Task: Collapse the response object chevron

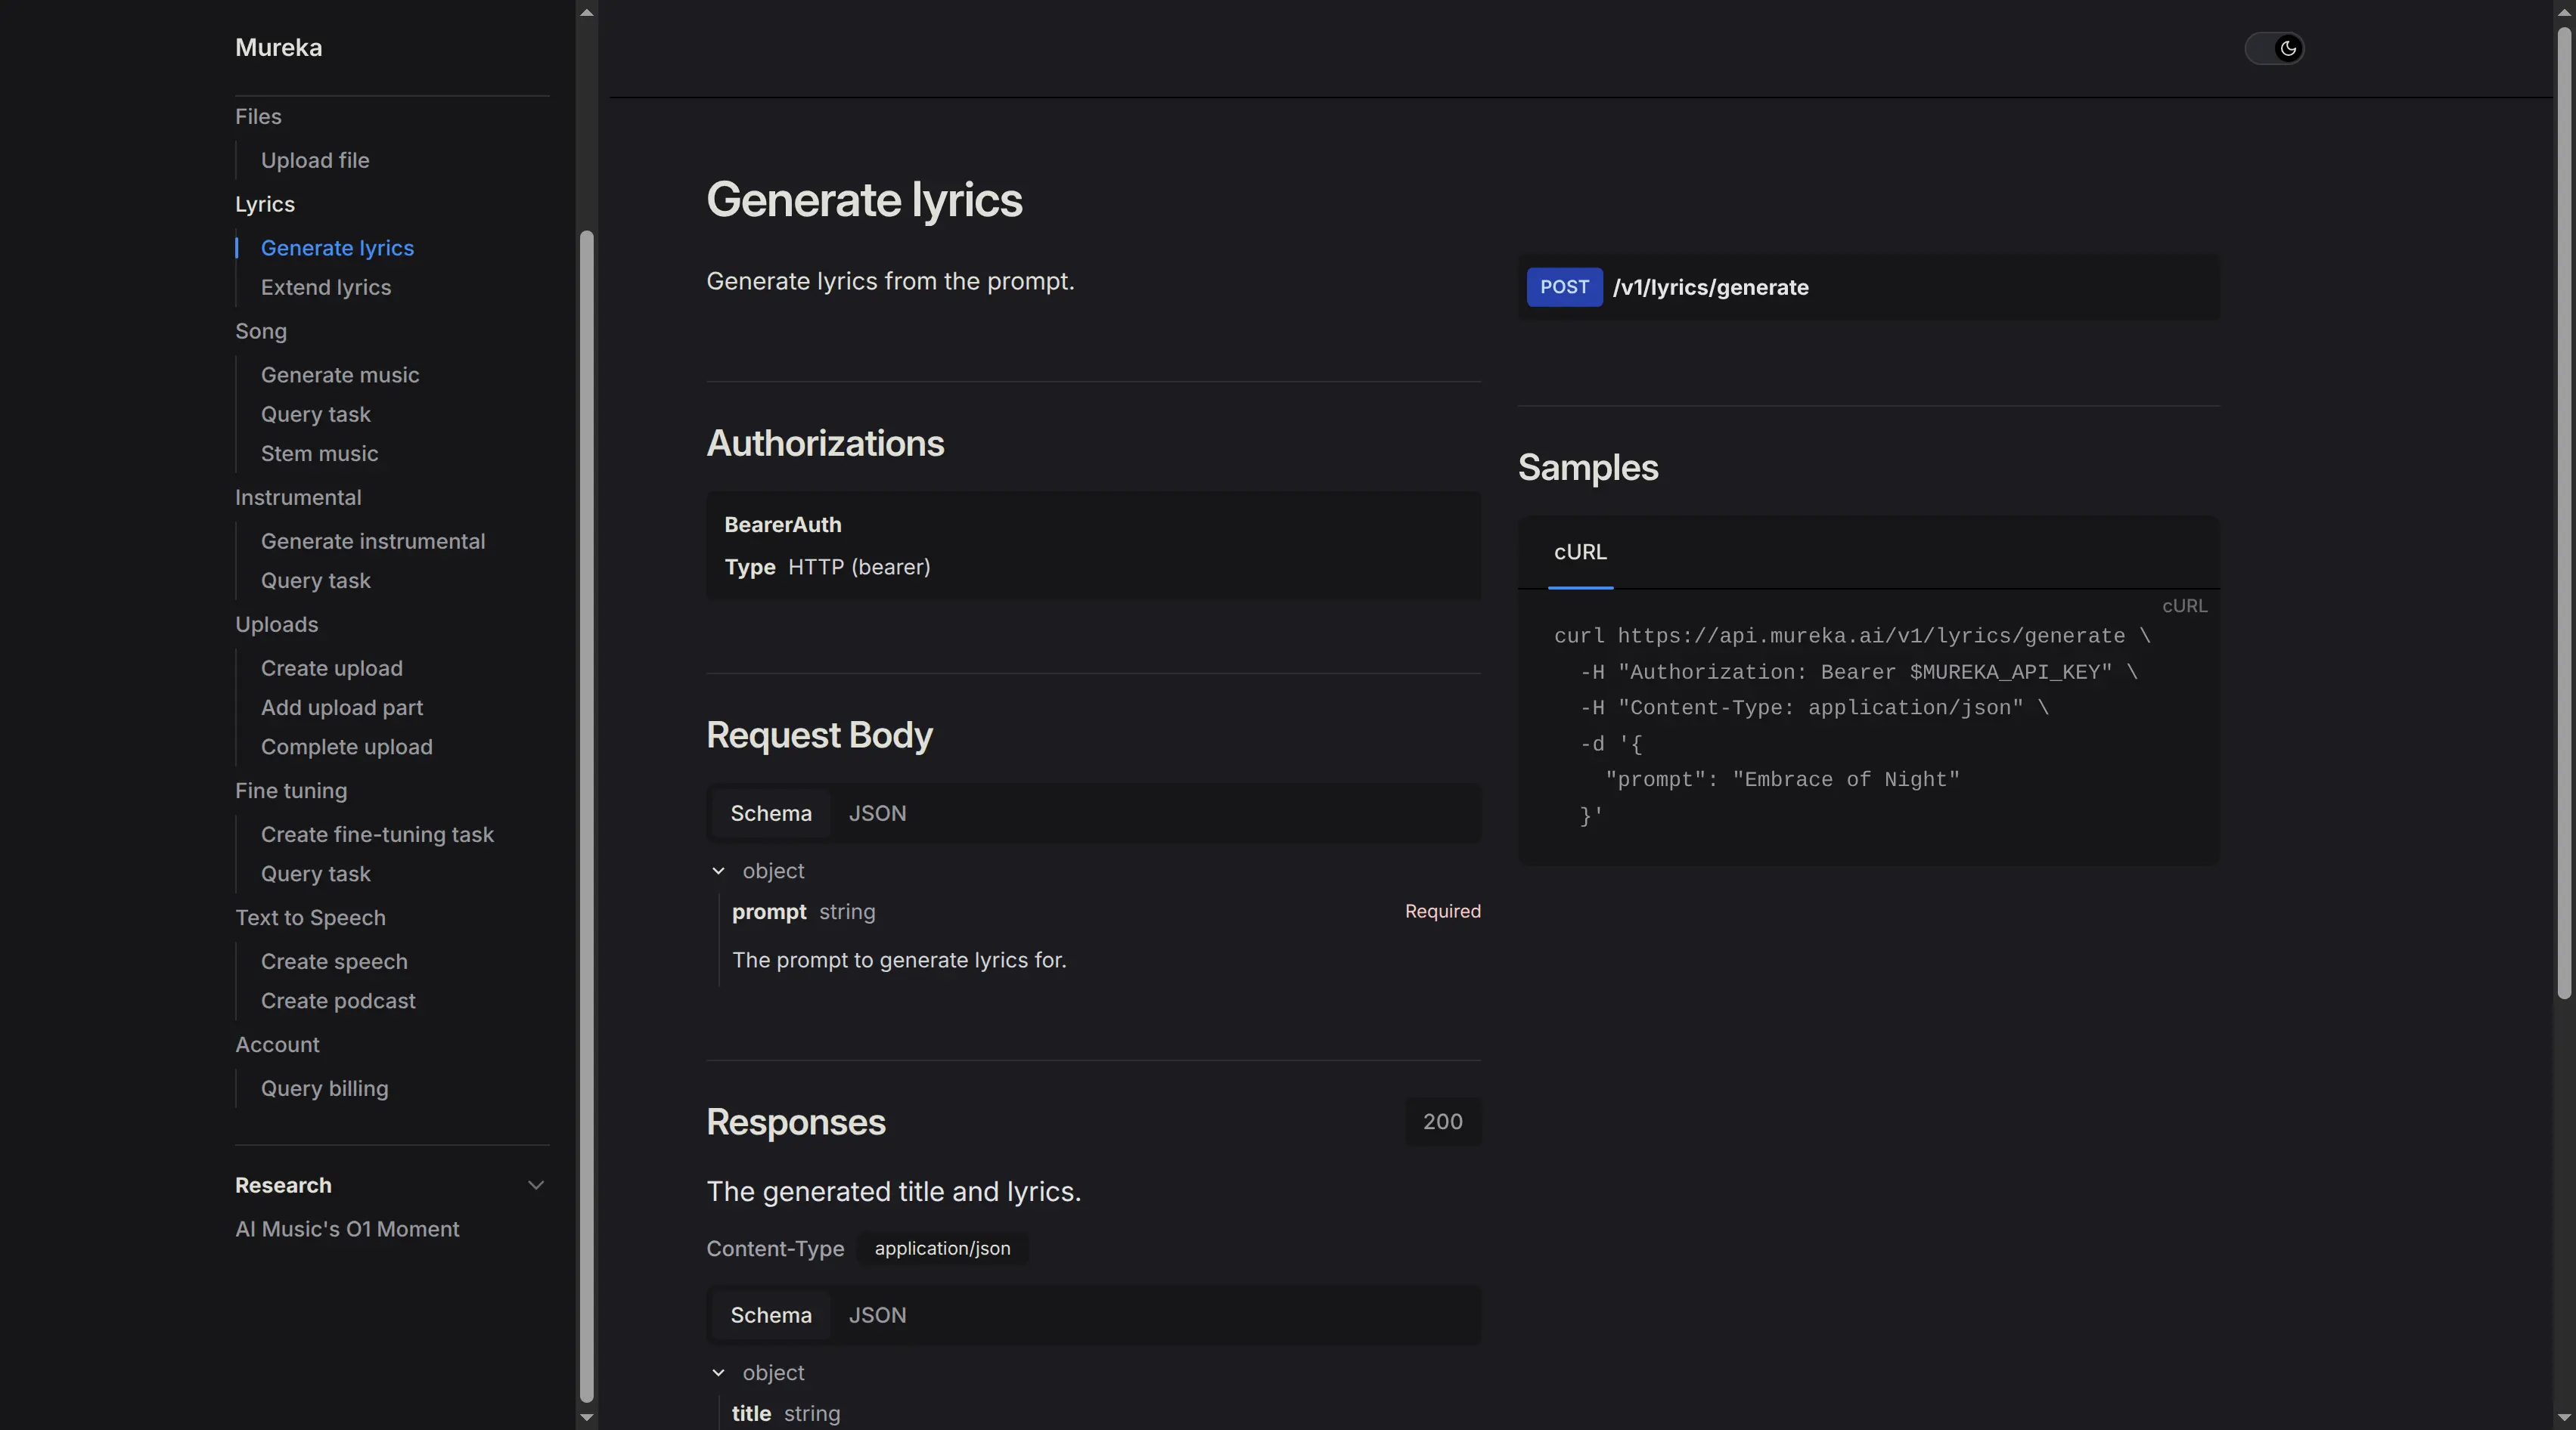Action: click(718, 1373)
